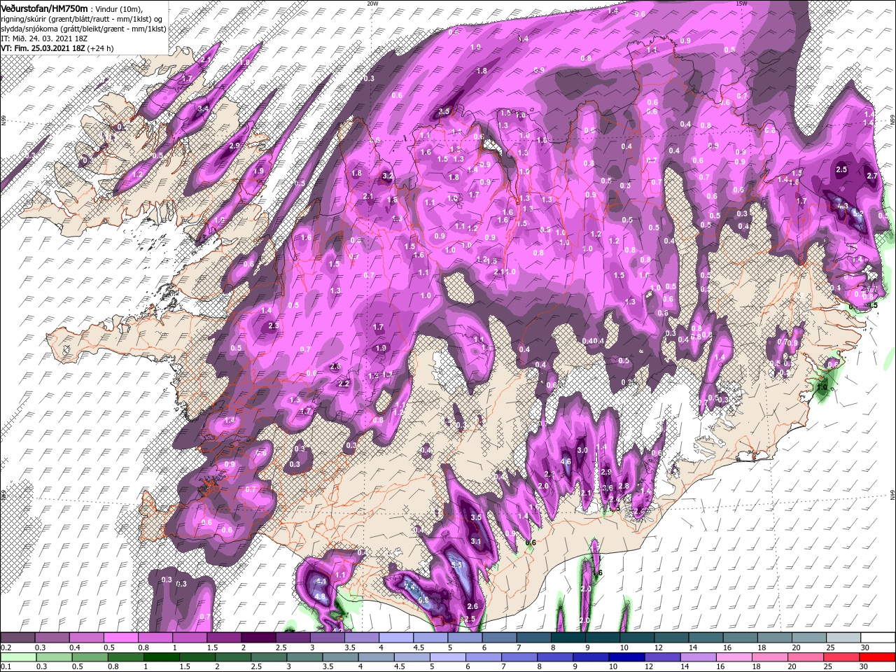Pick the top-row lavender swatch between 4 and 4.5
Viewport: 896px width, 672px height.
[396, 638]
